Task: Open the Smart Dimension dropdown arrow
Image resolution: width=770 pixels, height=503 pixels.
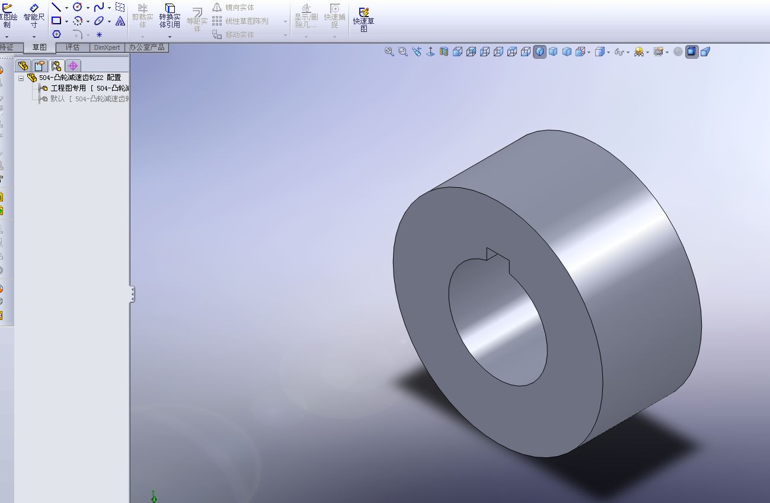Action: 34,37
